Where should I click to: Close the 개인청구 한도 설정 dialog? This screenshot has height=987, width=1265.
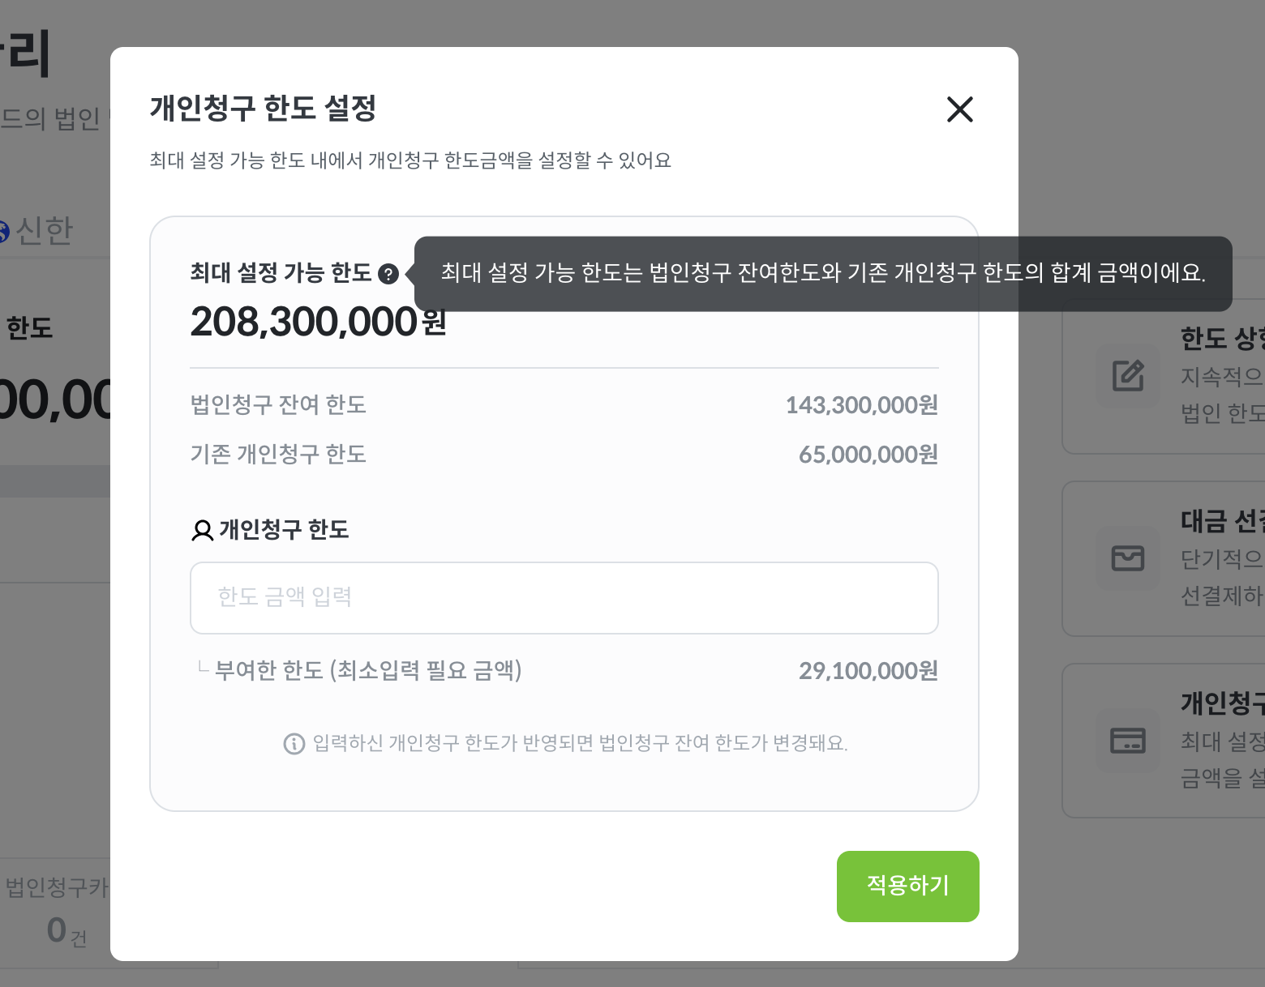pyautogui.click(x=959, y=109)
